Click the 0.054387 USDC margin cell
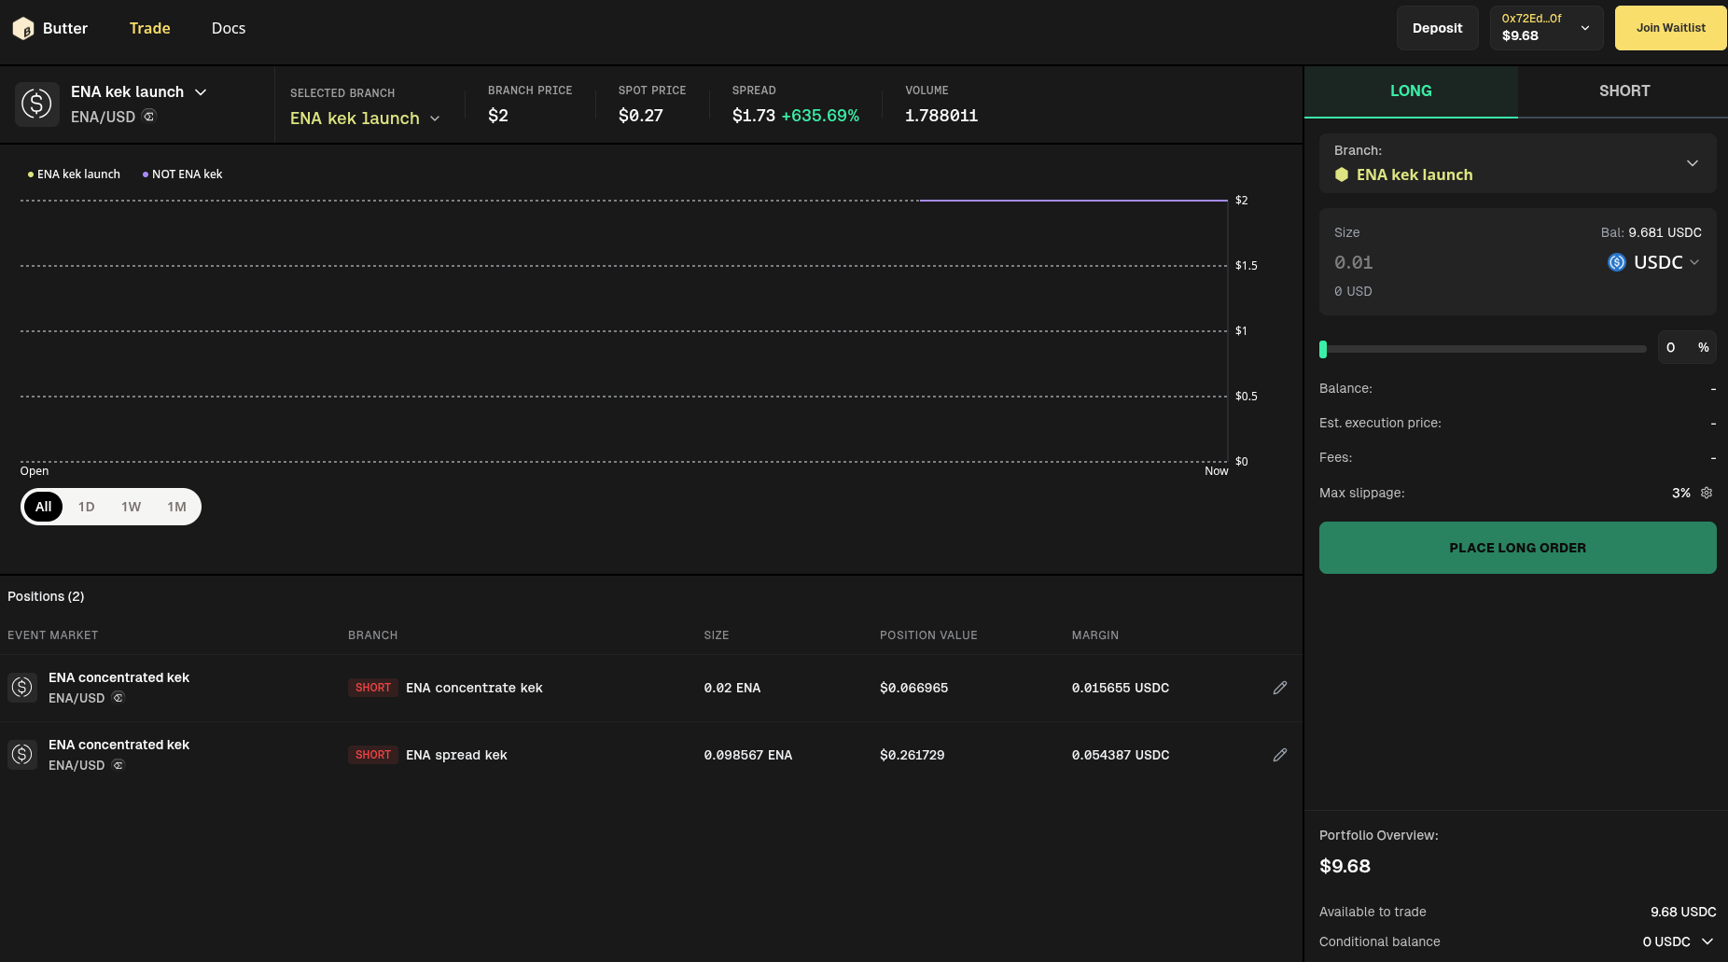This screenshot has width=1728, height=962. (1121, 755)
